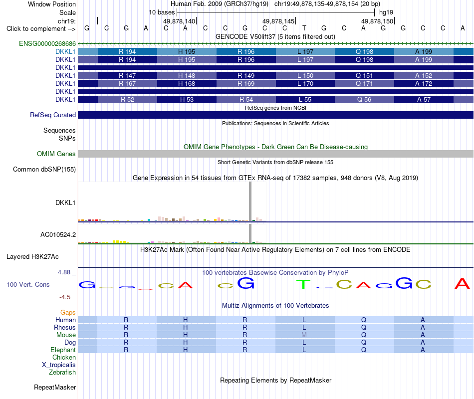Click the 'RefSeq genes from NCBI' title

point(275,108)
